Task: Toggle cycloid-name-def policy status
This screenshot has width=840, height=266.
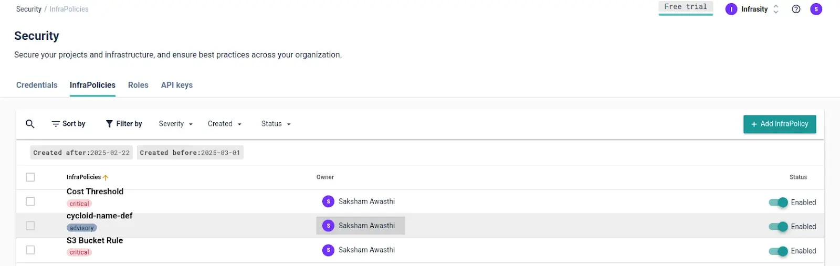Action: point(778,227)
